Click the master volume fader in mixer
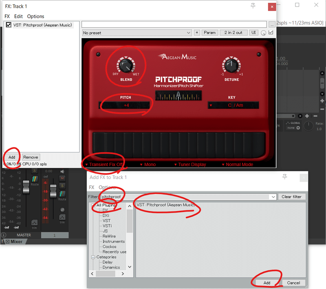Screen dimensions: 326x289 point(26,187)
